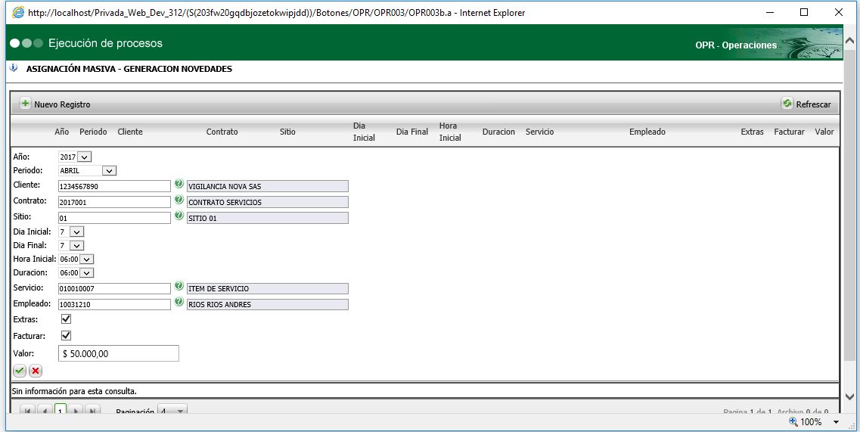The image size is (860, 432).
Task: Click the Refrescar refresh icon
Action: (x=787, y=103)
